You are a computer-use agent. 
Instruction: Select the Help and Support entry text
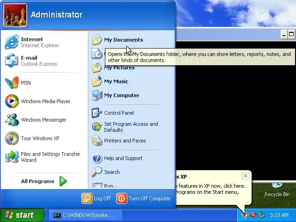[x=123, y=158]
